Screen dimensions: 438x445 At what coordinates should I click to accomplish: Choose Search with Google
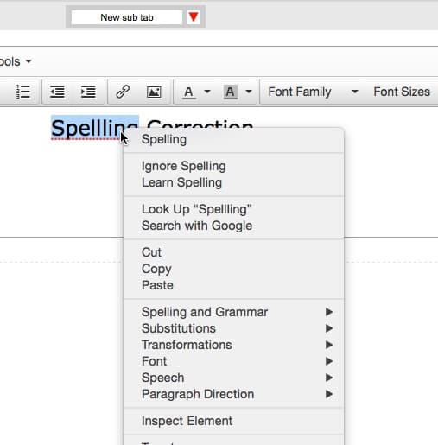click(x=233, y=226)
